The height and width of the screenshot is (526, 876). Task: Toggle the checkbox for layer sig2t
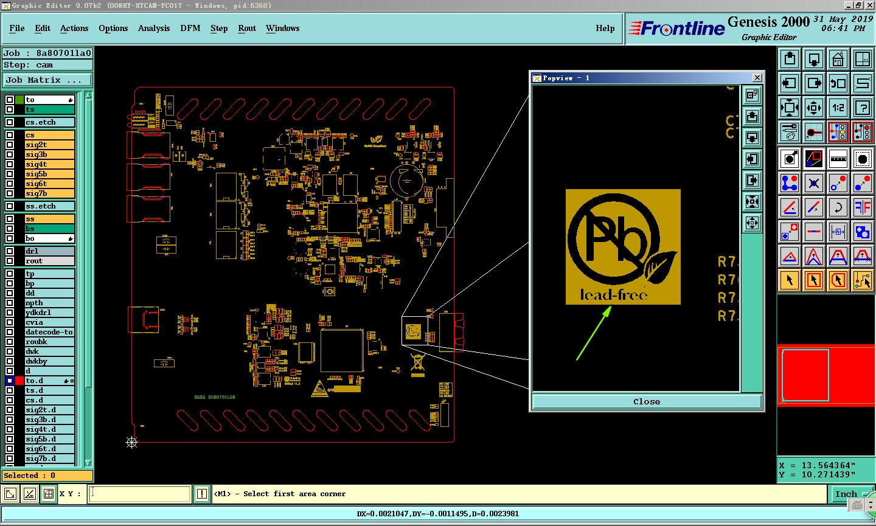point(10,145)
